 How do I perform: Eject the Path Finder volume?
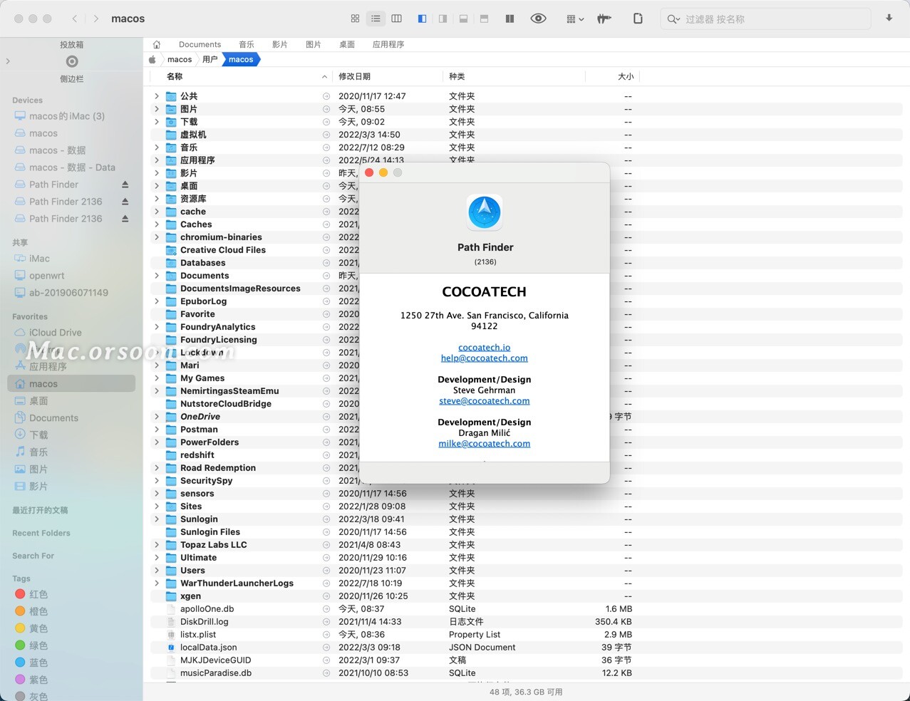pyautogui.click(x=125, y=185)
